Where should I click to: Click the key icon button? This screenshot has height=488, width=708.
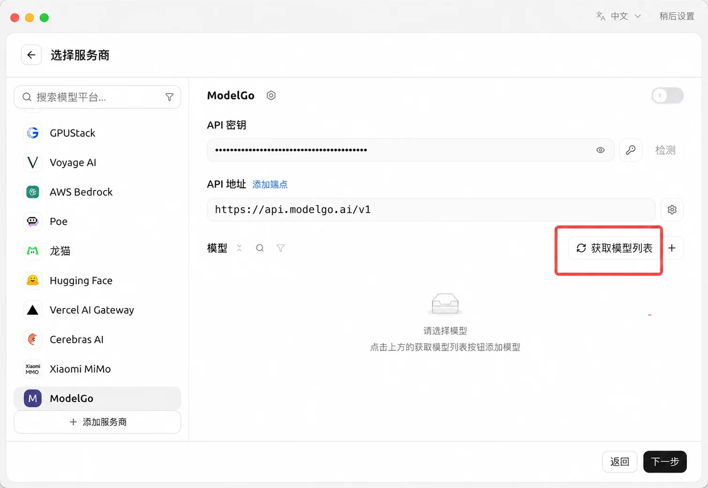tap(631, 150)
